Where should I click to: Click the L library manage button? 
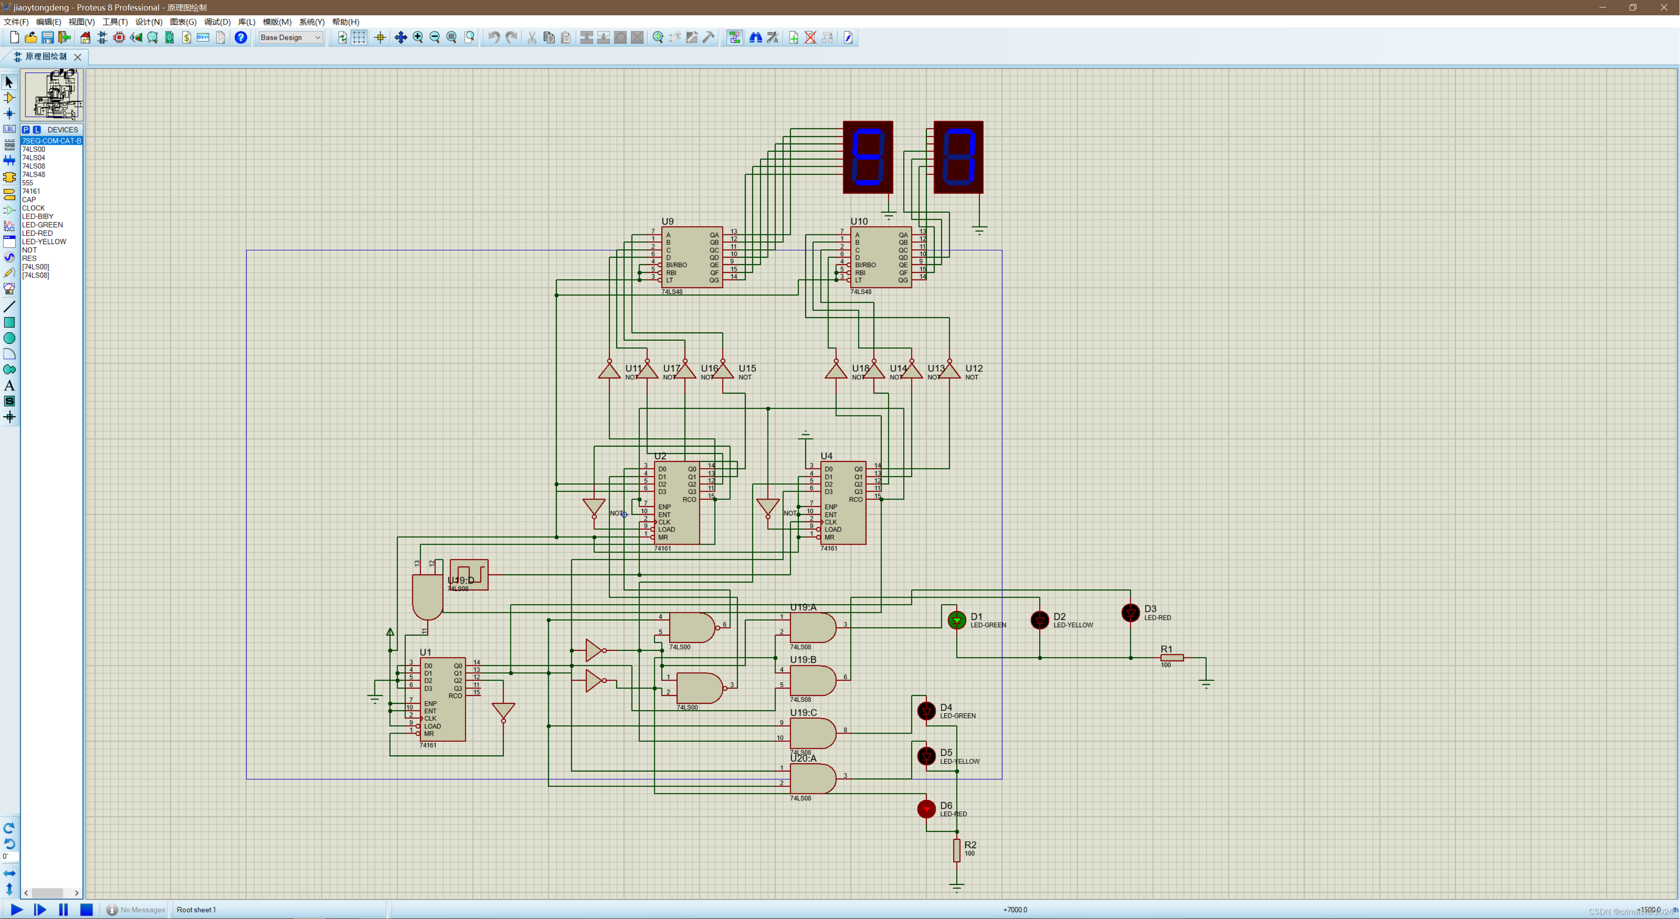[x=37, y=130]
